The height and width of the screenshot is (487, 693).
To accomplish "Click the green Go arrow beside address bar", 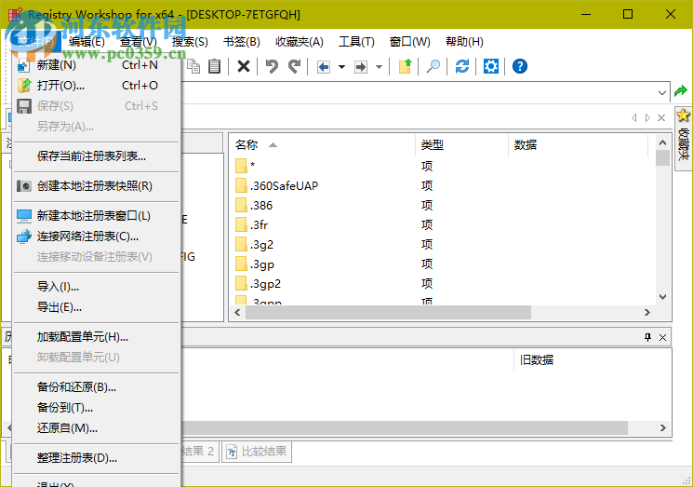I will 681,91.
